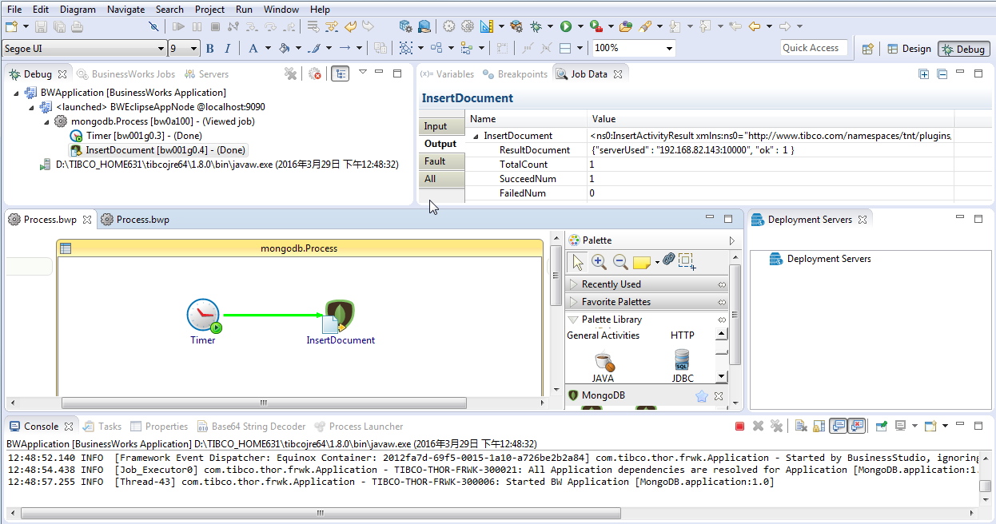Click the palette zoom out magnifier
996x524 pixels.
point(620,261)
